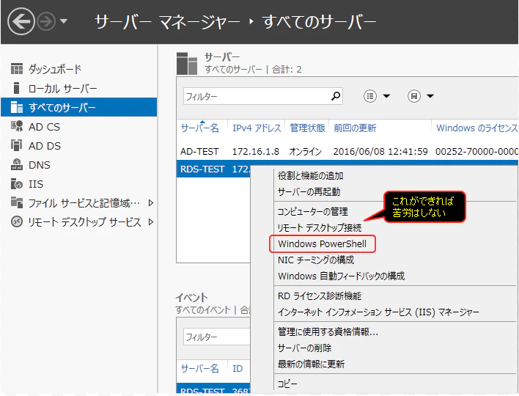The width and height of the screenshot is (519, 396).
Task: Click the ファイル サービスと記憶域 icon
Action: (x=17, y=202)
